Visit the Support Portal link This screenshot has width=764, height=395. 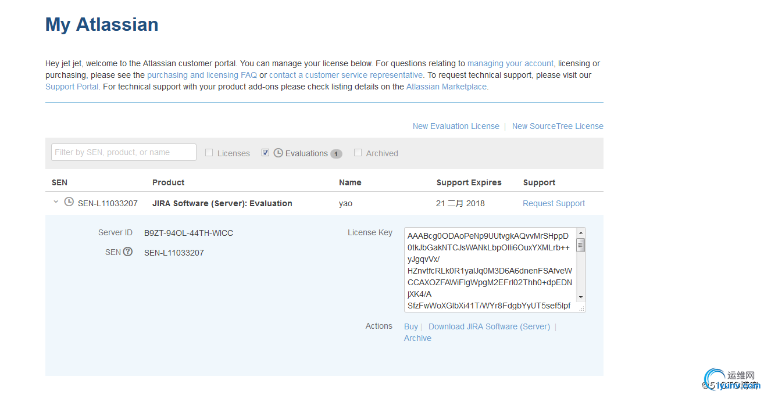72,87
